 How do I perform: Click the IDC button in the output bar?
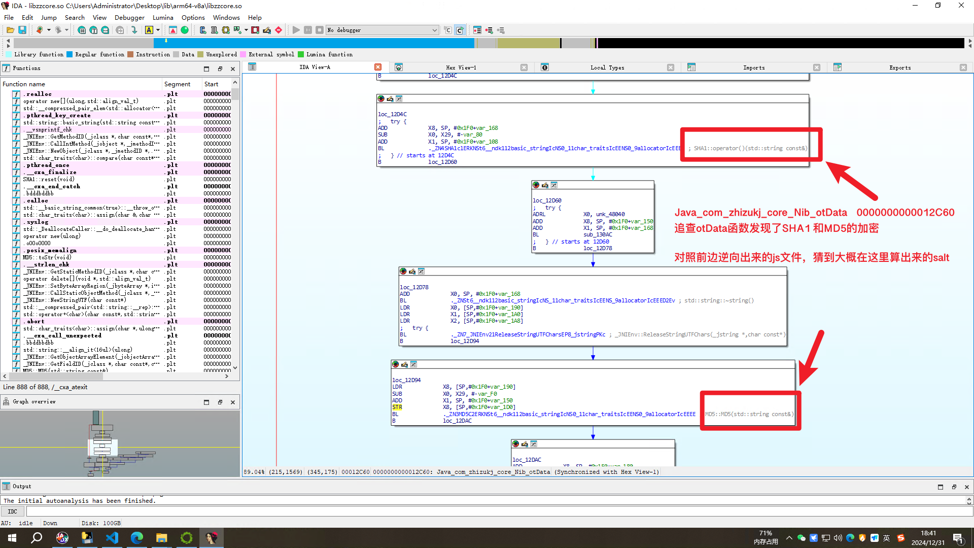(13, 511)
